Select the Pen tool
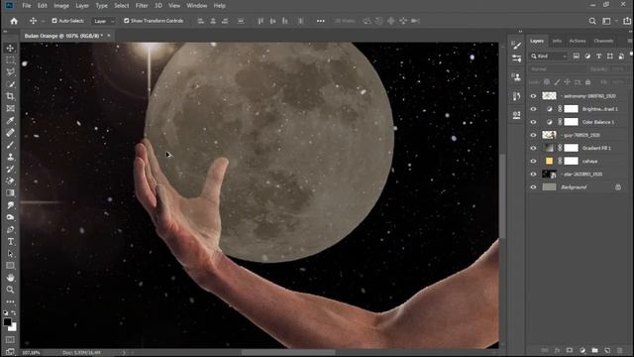 click(10, 229)
